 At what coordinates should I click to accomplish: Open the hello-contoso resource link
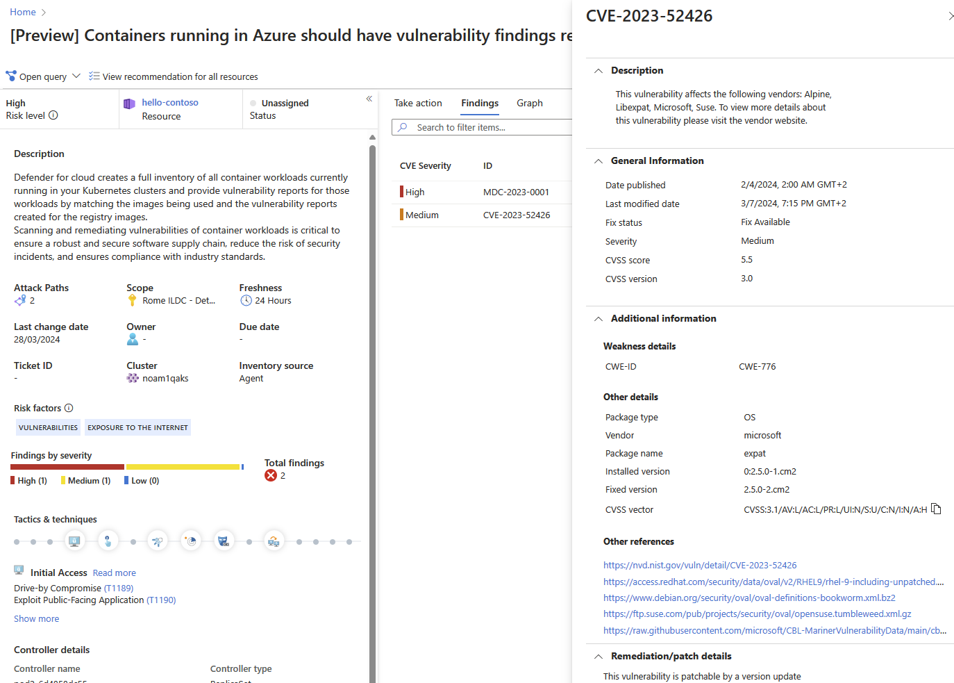click(170, 102)
